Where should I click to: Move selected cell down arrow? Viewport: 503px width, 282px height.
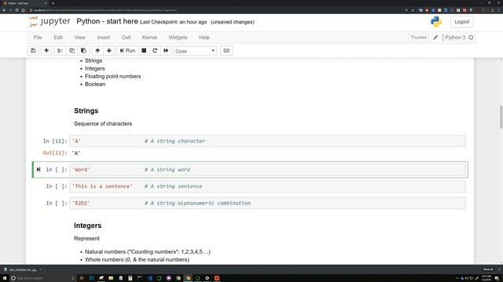tap(109, 50)
